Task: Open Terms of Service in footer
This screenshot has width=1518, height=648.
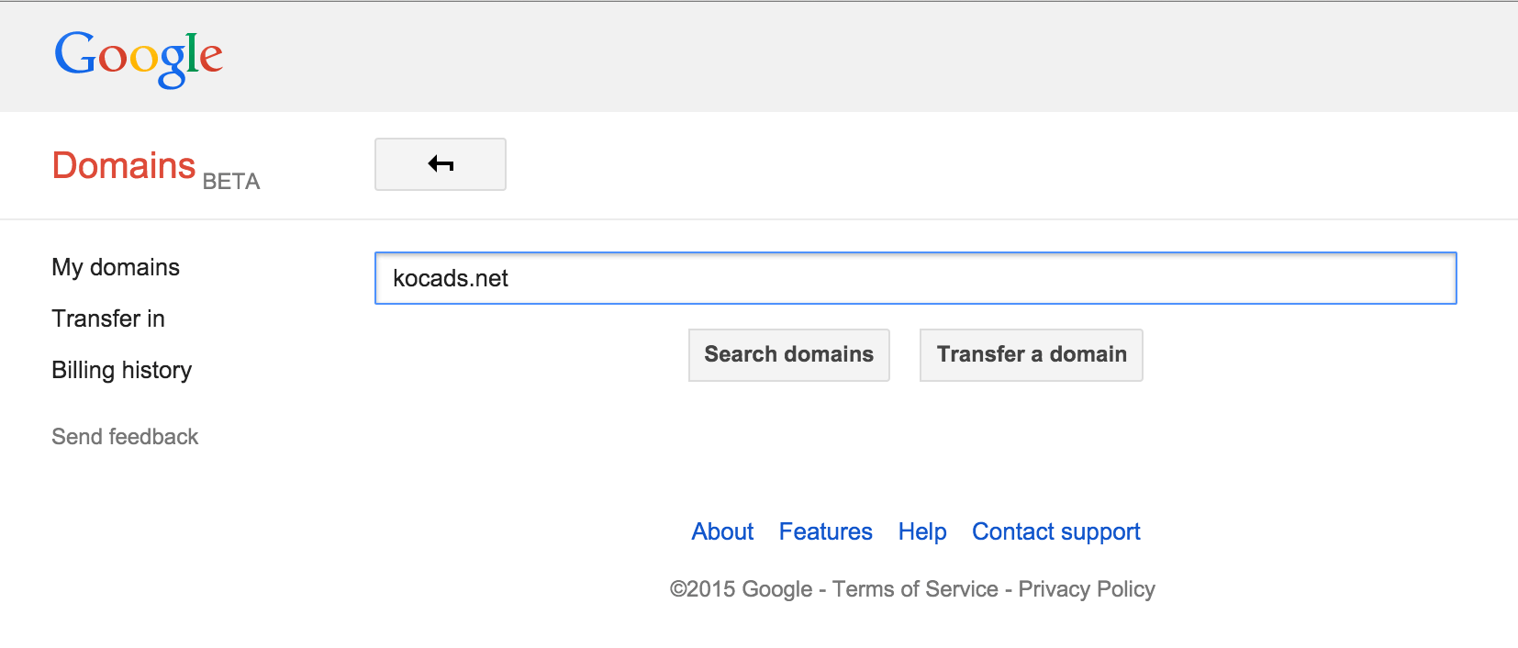Action: (x=916, y=589)
